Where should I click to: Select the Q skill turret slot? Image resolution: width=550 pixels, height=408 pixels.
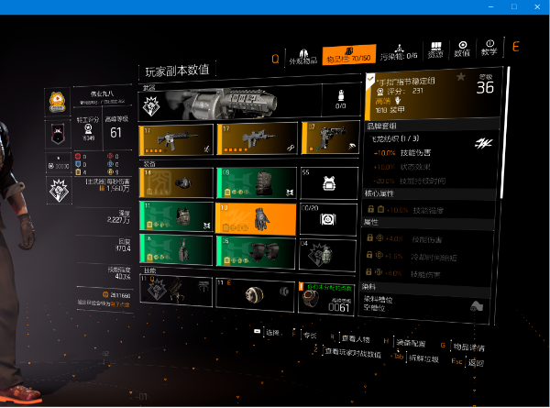click(176, 290)
